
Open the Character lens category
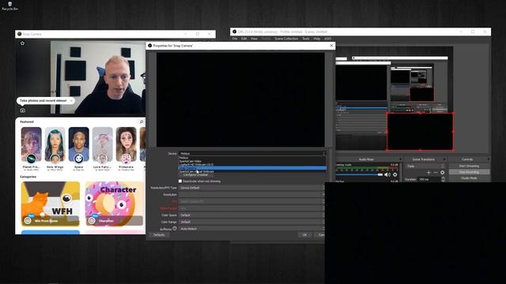click(x=114, y=204)
